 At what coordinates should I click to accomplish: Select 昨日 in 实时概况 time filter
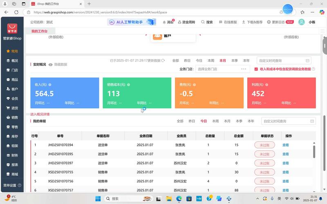pos(187,60)
